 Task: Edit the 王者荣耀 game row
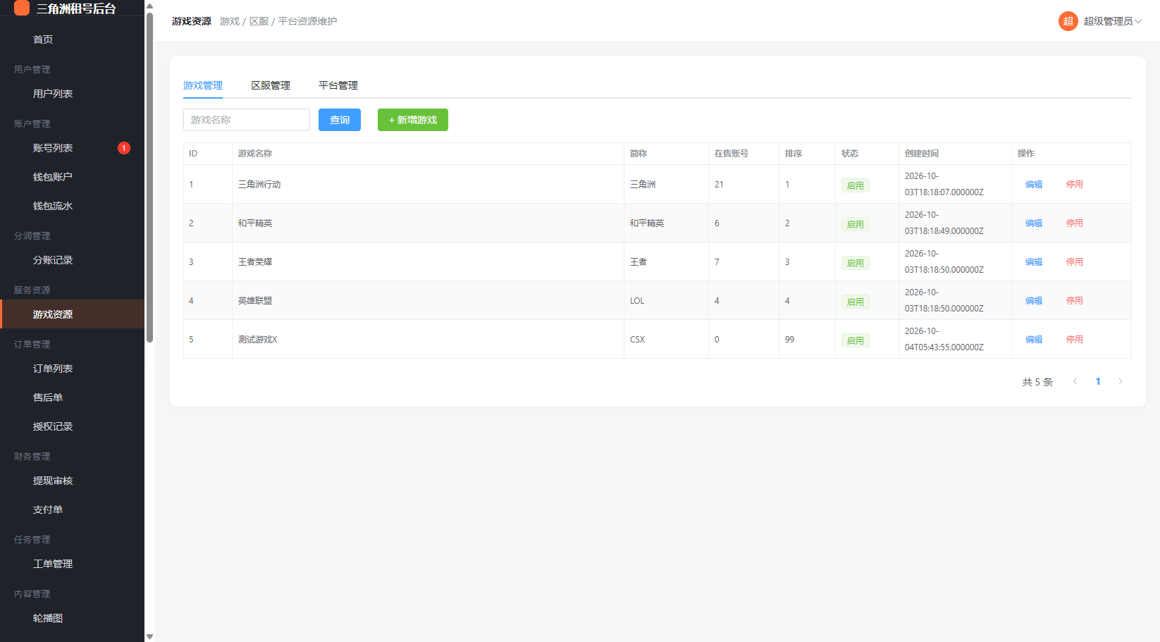[1034, 262]
